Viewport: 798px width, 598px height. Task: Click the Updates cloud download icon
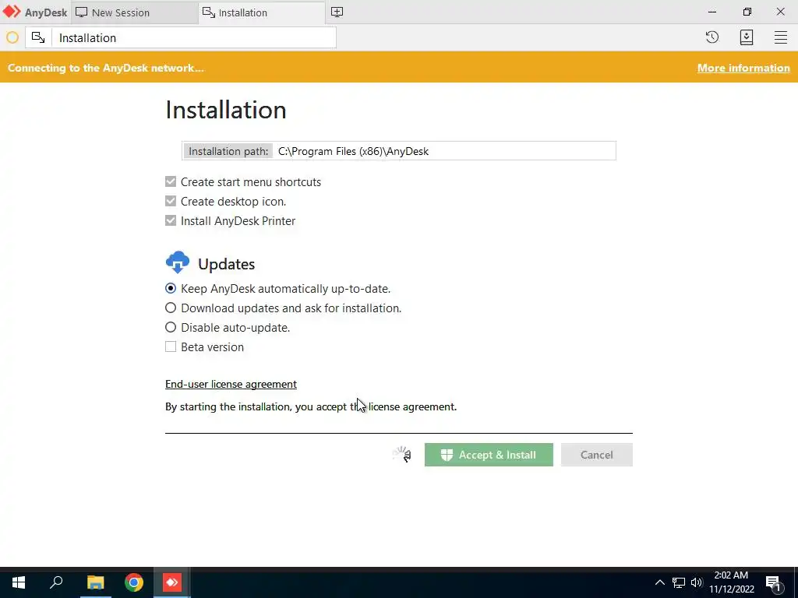coord(178,262)
